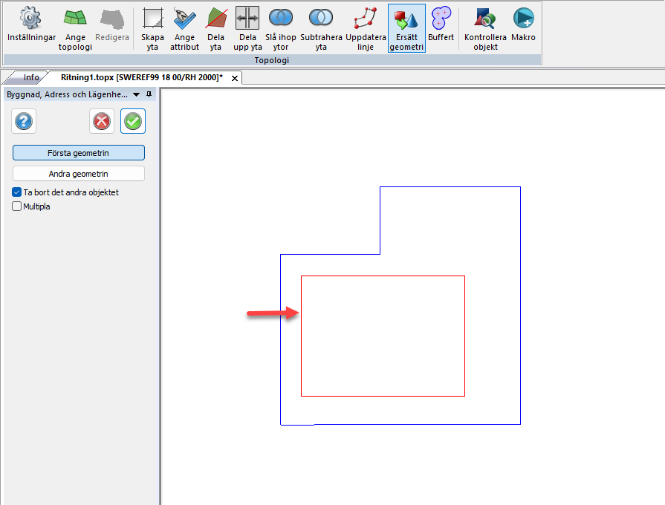
Task: Expand the panel title dropdown arrow
Action: 137,95
